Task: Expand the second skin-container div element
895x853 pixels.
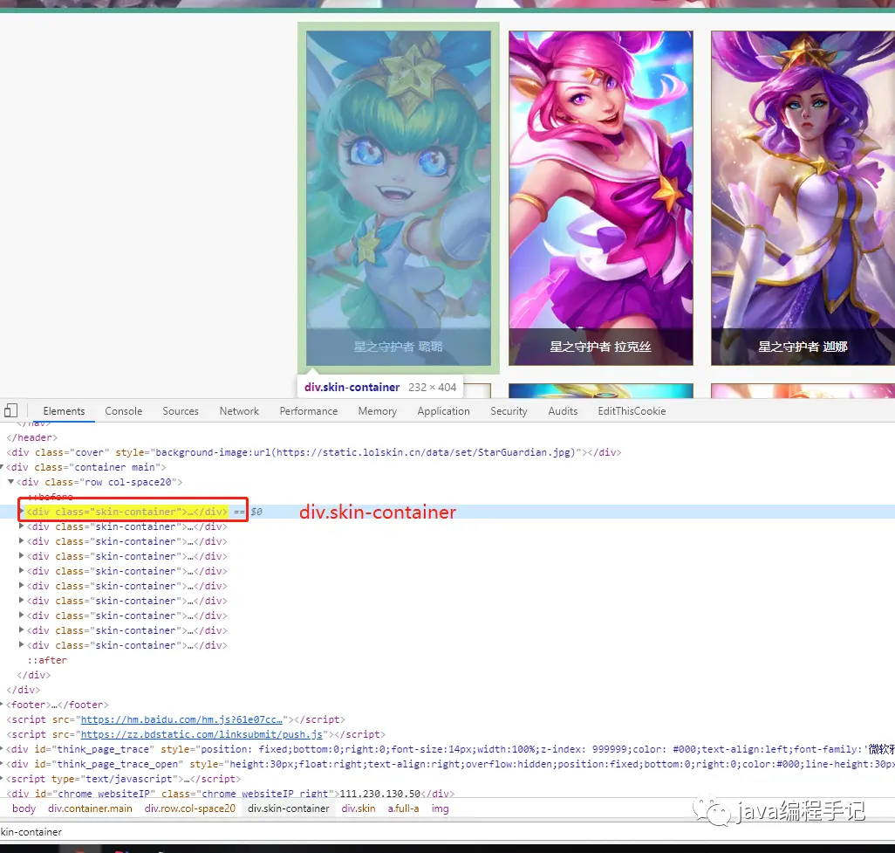Action: coord(21,526)
